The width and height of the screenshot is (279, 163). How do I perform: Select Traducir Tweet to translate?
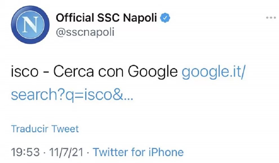click(45, 129)
